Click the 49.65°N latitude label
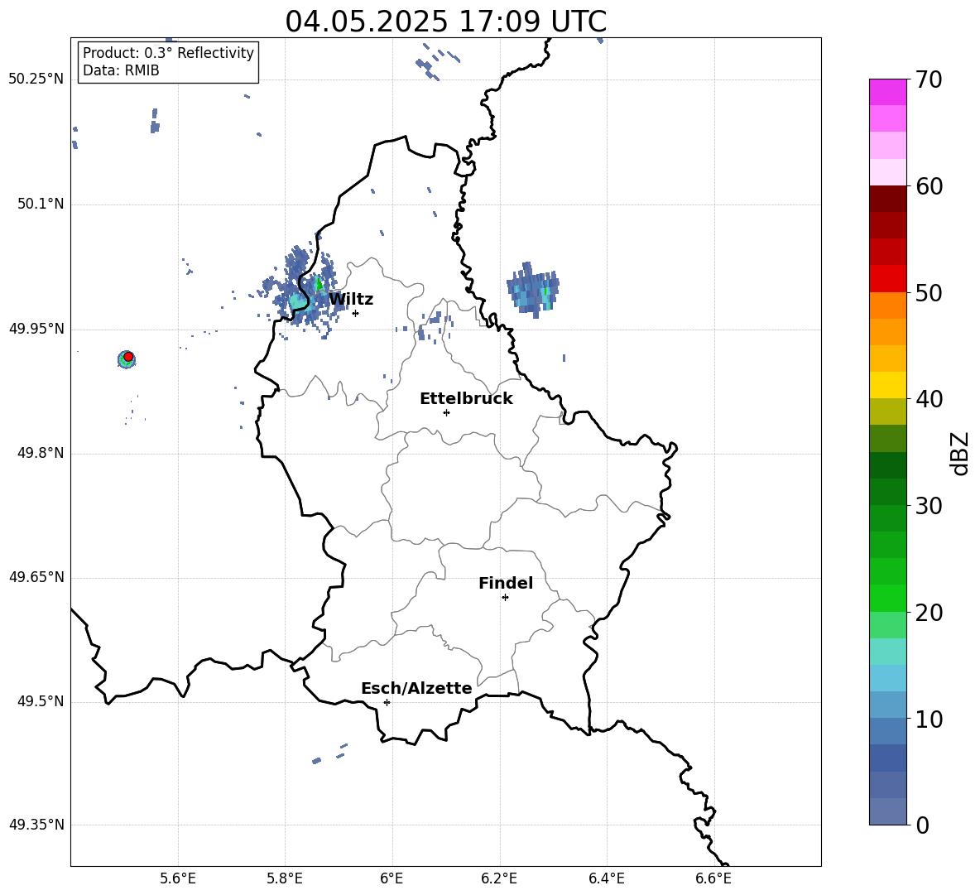The height and width of the screenshot is (895, 980). (36, 577)
